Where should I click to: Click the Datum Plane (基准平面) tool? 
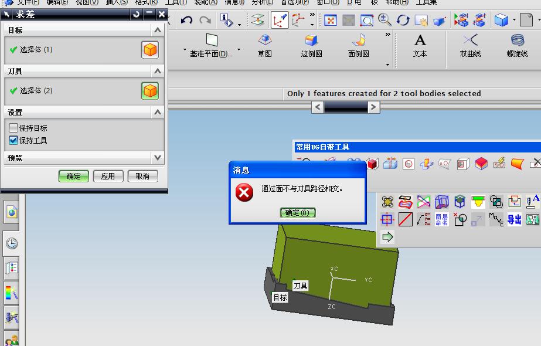[x=211, y=46]
